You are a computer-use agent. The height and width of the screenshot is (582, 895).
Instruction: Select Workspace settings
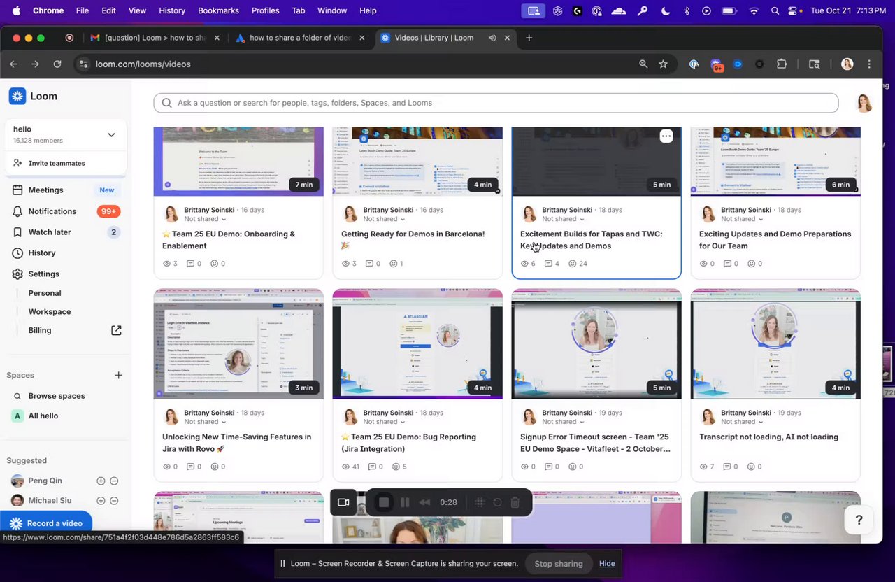[x=50, y=312]
